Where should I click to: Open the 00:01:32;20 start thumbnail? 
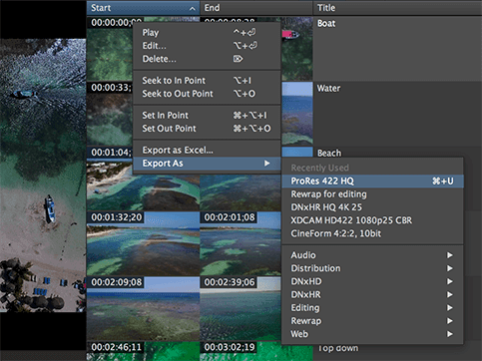(143, 243)
